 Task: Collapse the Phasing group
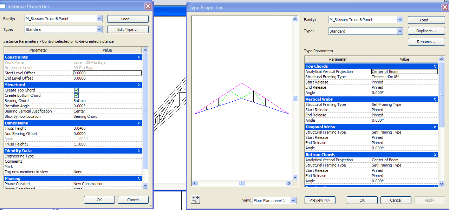click(138, 178)
